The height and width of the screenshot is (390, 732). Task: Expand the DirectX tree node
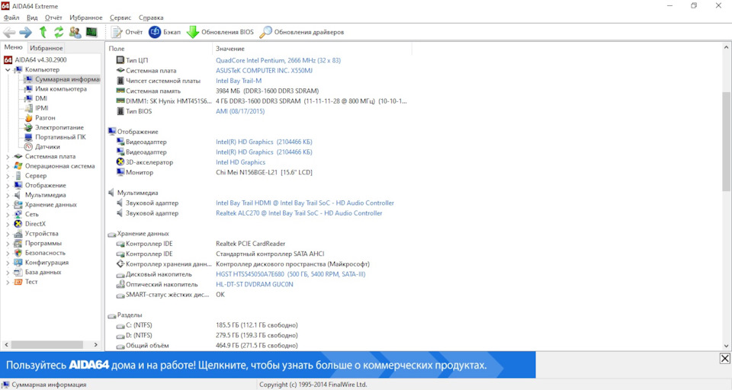pos(8,225)
